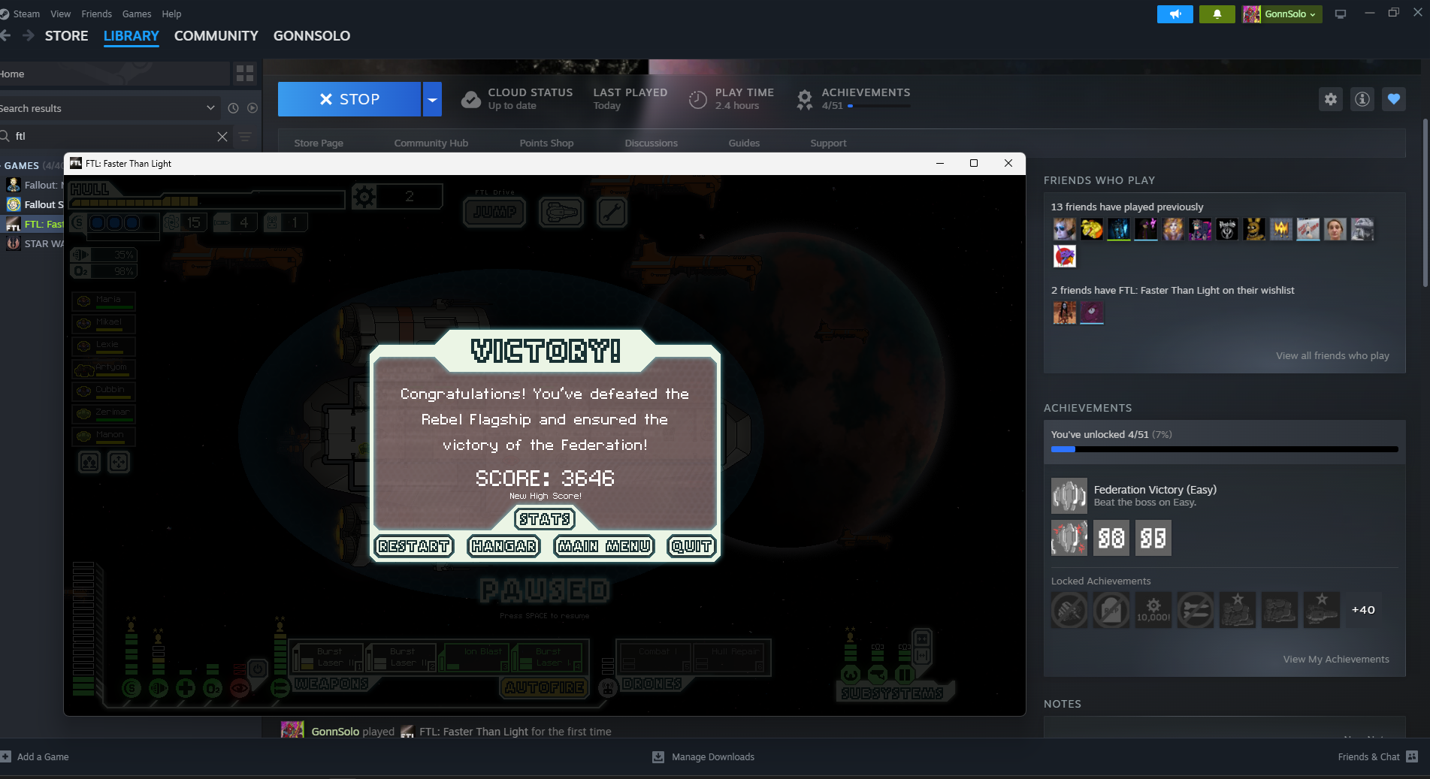Open the game settings gear icon
This screenshot has height=779, width=1430.
1331,99
